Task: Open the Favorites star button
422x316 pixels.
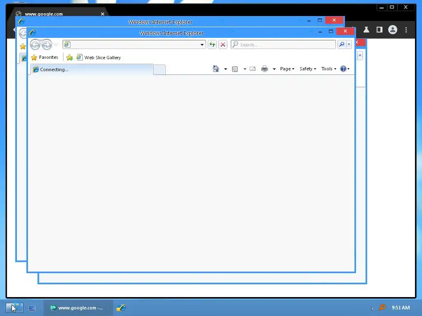Action: [45, 57]
